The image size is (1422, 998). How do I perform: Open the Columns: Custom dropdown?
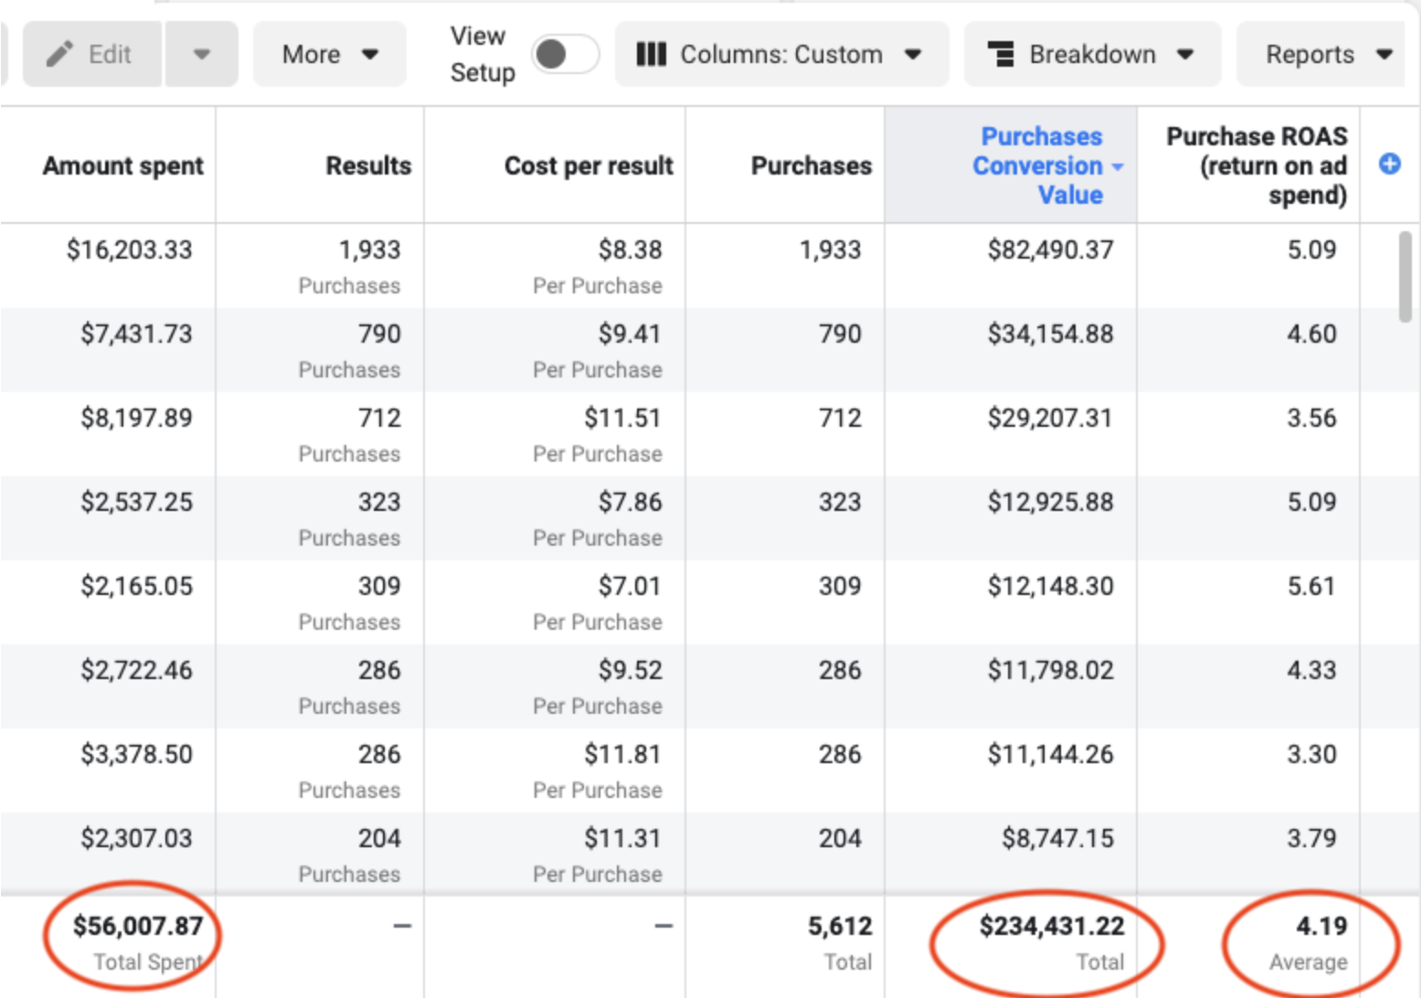pos(781,54)
